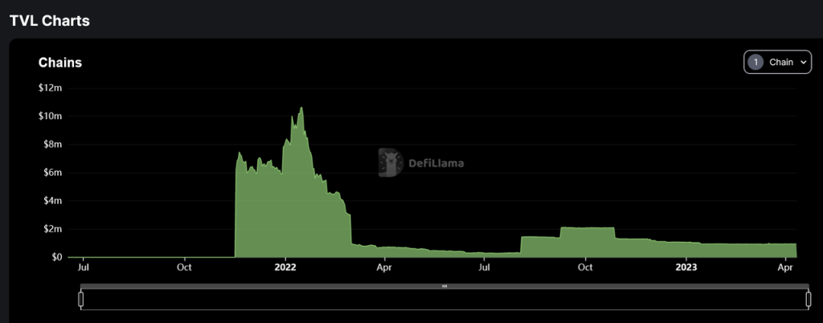823x323 pixels.
Task: Click the Apr label near chart's right end
Action: coord(784,267)
